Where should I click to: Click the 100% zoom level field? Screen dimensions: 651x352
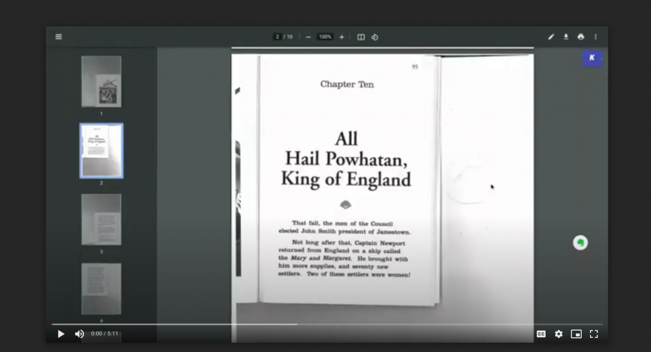[325, 37]
